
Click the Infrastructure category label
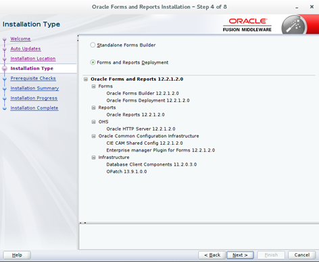point(114,158)
